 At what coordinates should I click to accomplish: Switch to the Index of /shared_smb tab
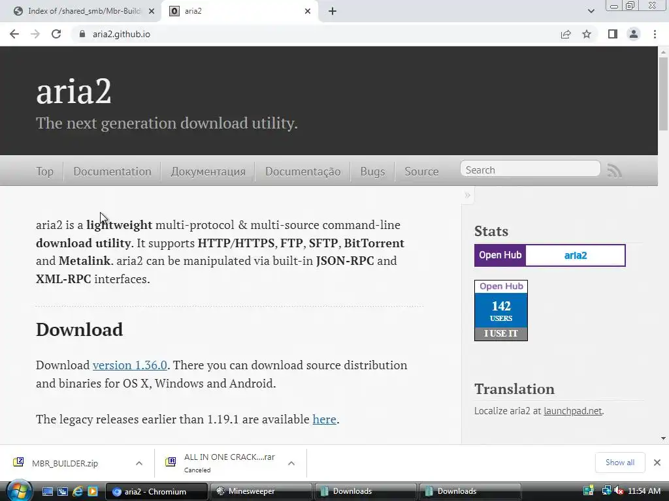[80, 11]
